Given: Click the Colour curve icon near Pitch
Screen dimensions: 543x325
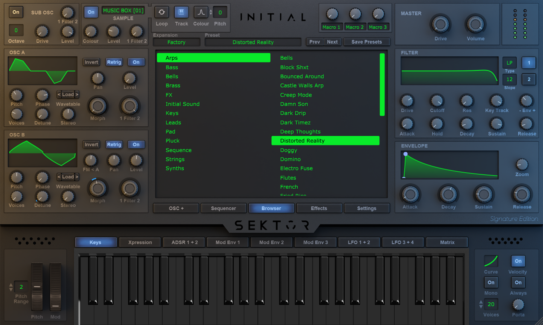Looking at the screenshot, I should pyautogui.click(x=201, y=12).
